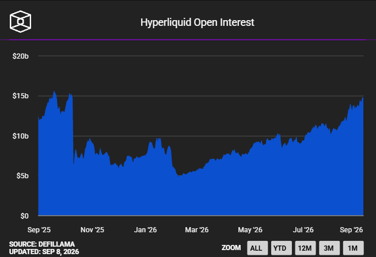This screenshot has height=257, width=376.
Task: Click the Nov '25 date label
Action: click(92, 230)
